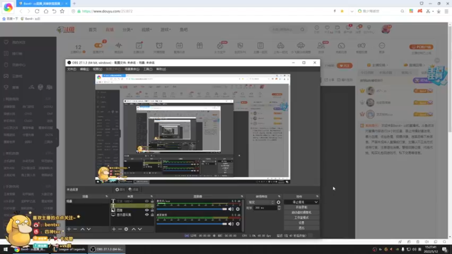Click the 启动虚拟摄像机 virtual camera button
Image resolution: width=452 pixels, height=254 pixels.
[302, 213]
